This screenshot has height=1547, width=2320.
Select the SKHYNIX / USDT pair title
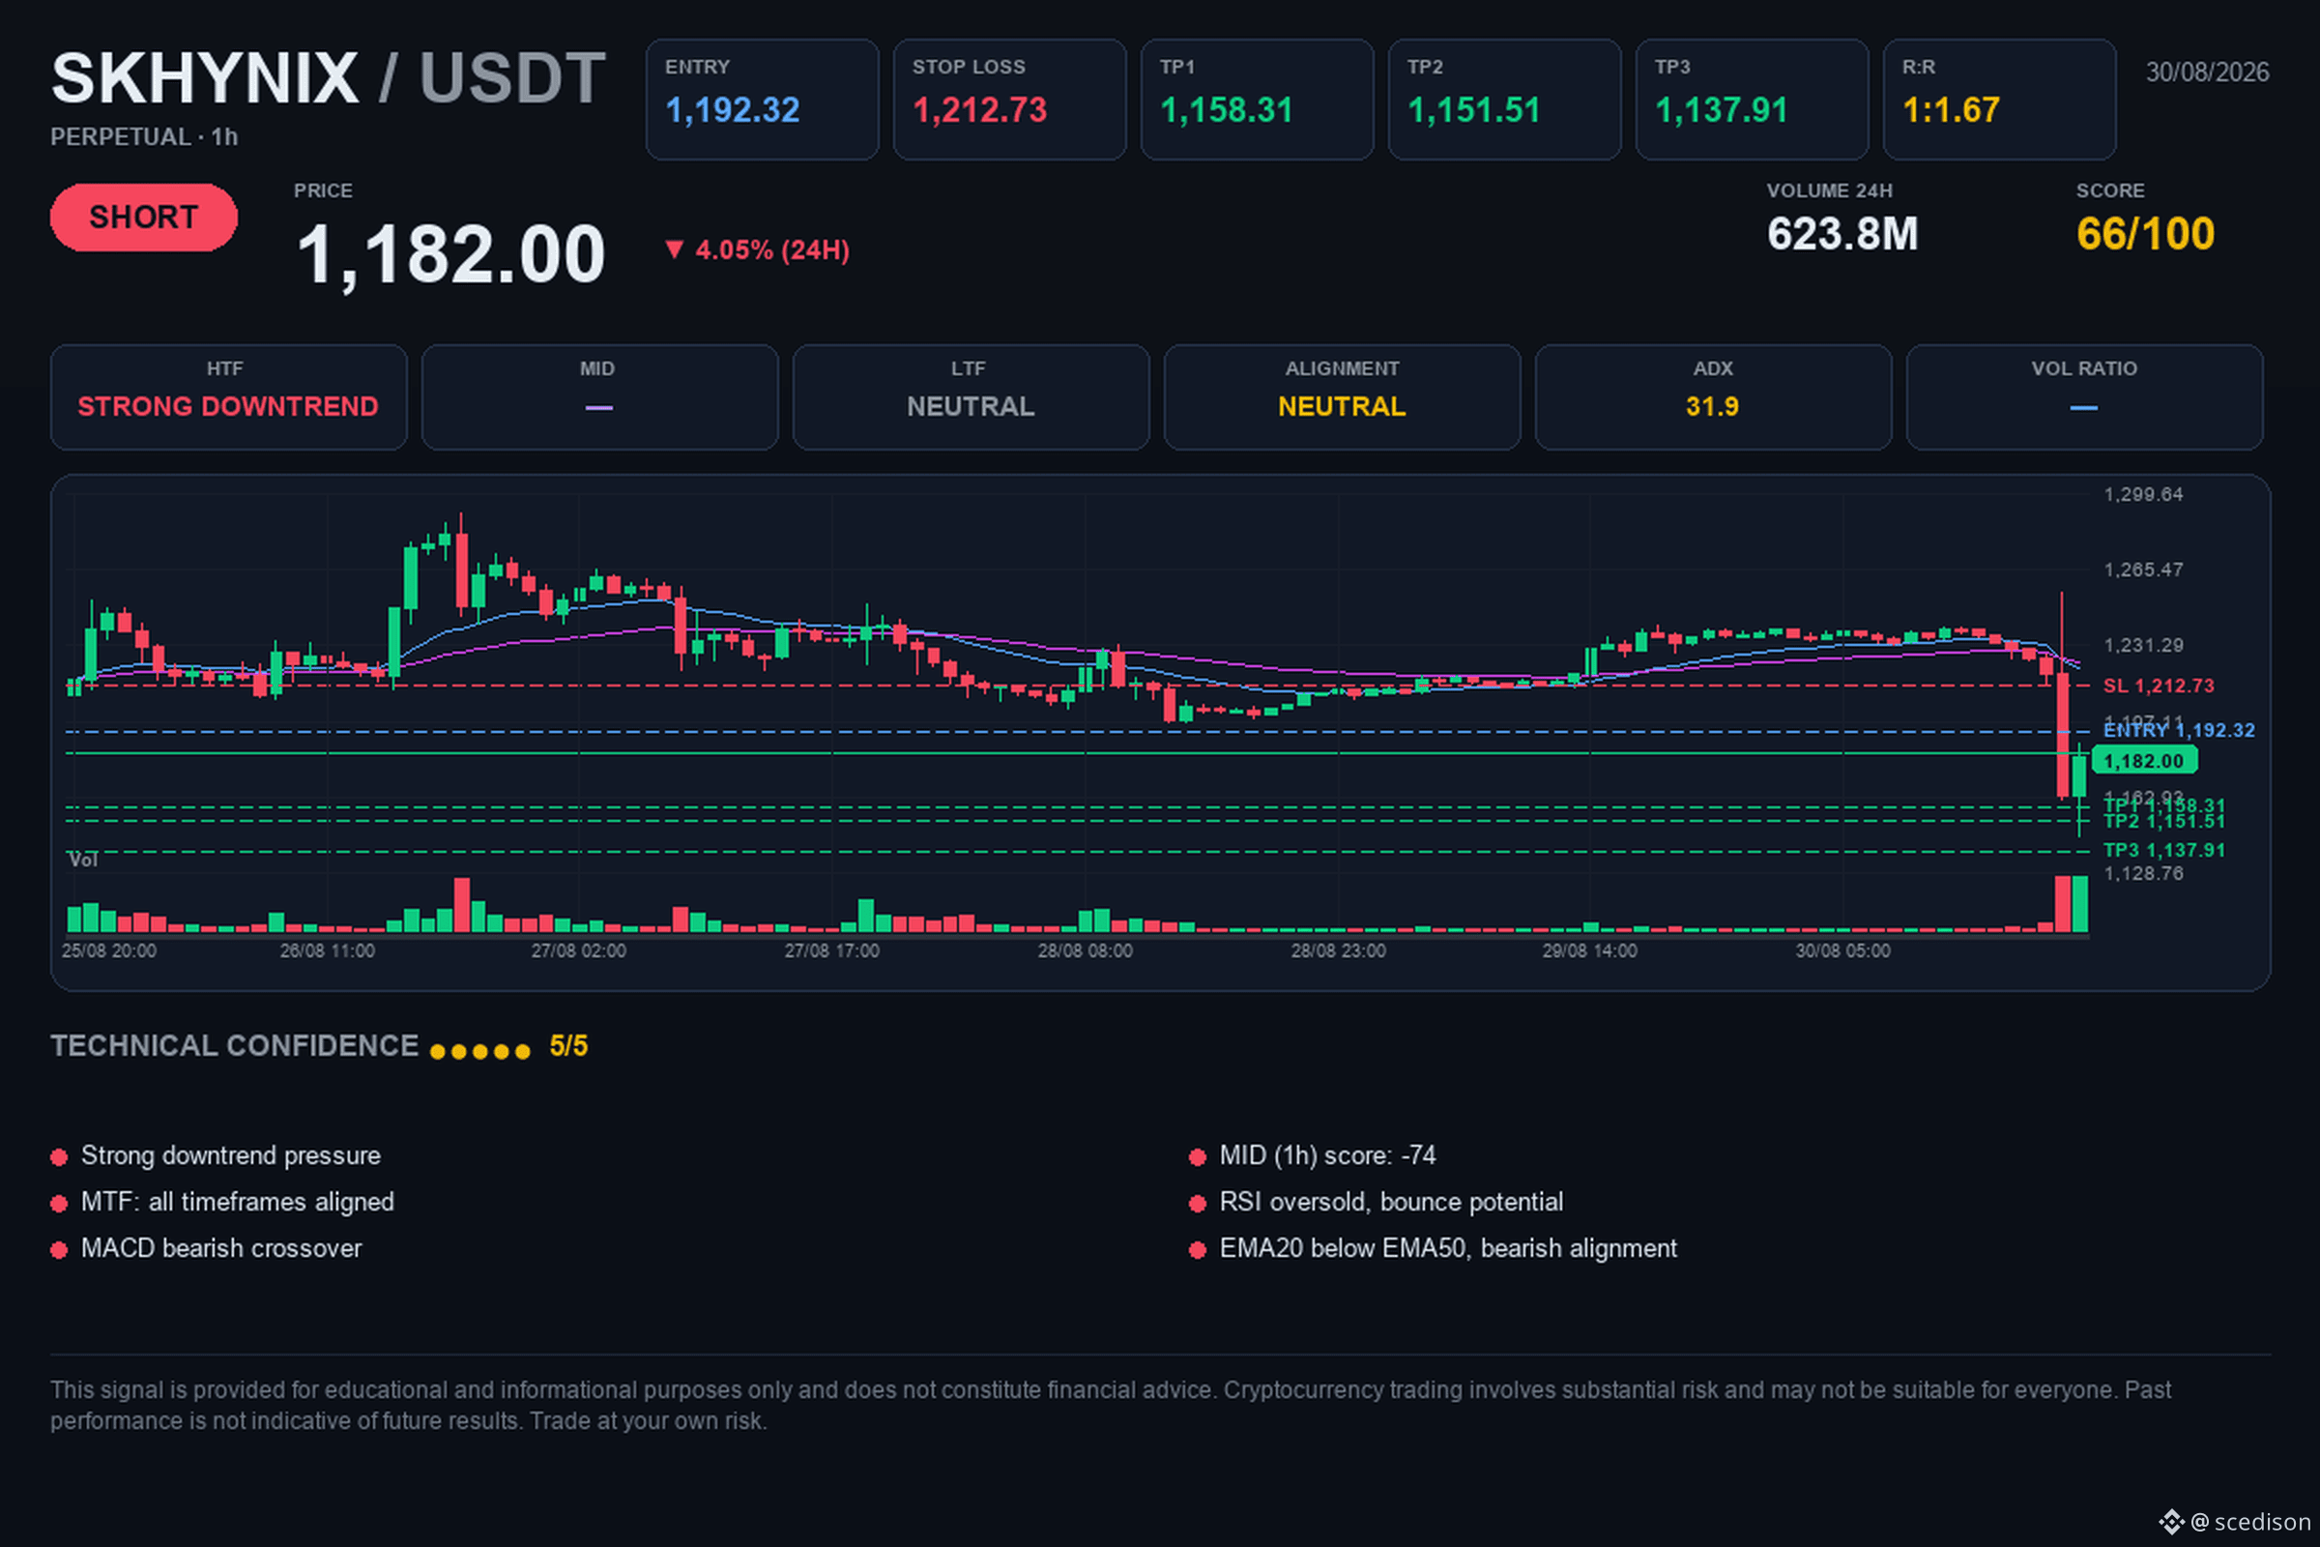point(329,78)
